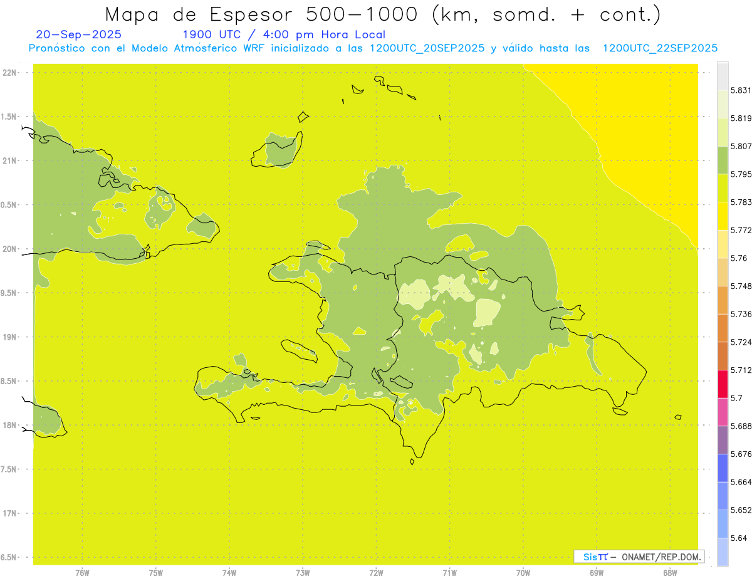Click the legend value '5.807'
This screenshot has height=581, width=752.
tap(741, 146)
